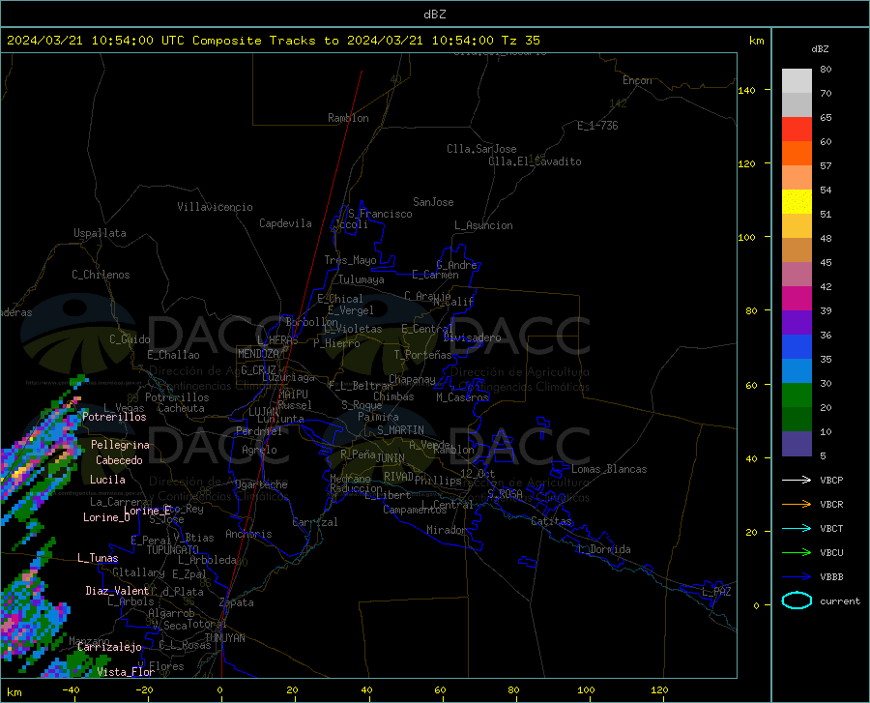
Task: Click the Catitas place label
Action: tap(551, 521)
